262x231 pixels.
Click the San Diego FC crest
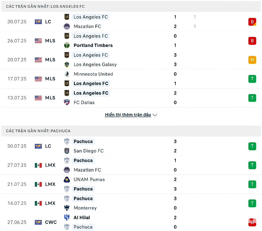coord(67,151)
